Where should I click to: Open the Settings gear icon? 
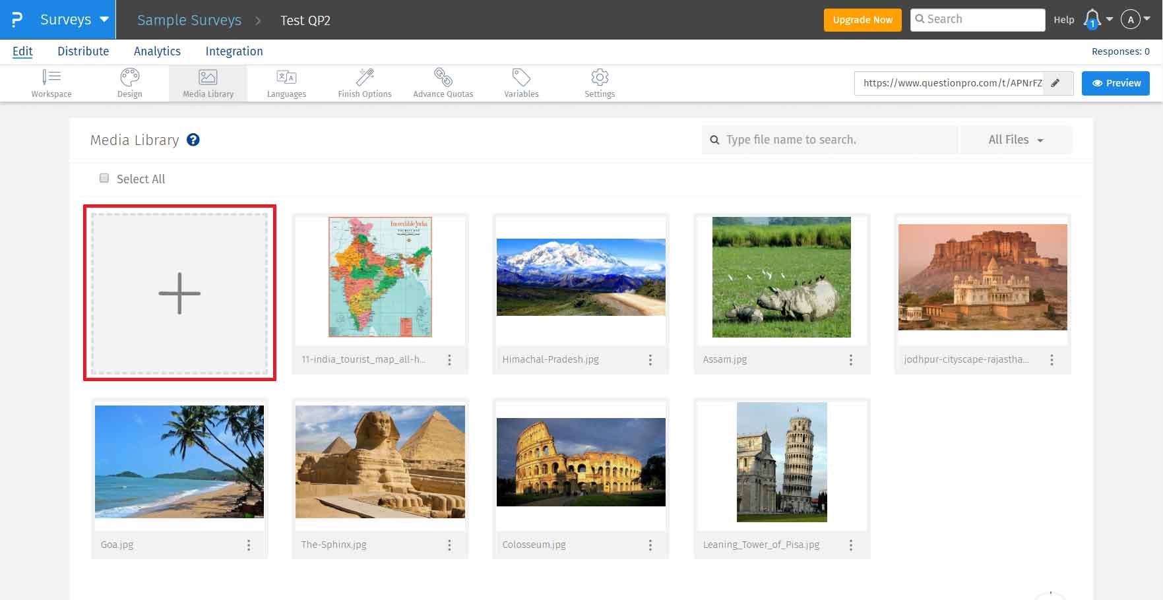point(600,77)
